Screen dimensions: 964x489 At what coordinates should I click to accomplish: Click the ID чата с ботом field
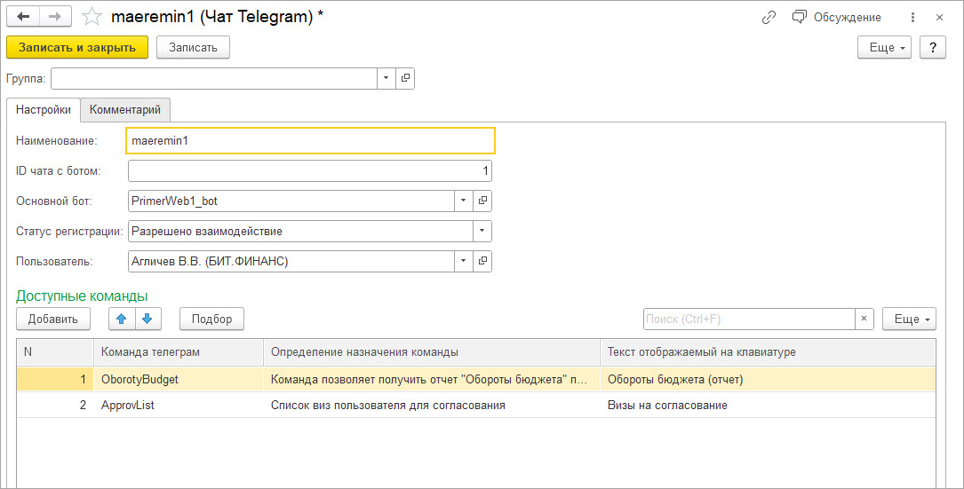pos(309,171)
